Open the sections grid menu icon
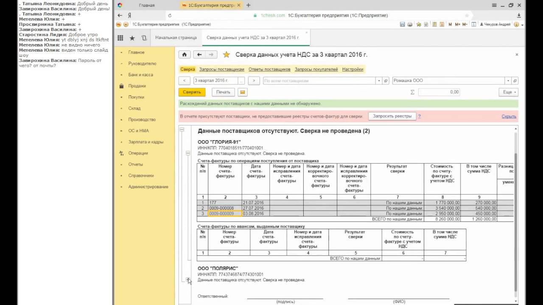This screenshot has height=305, width=543. 120,38
